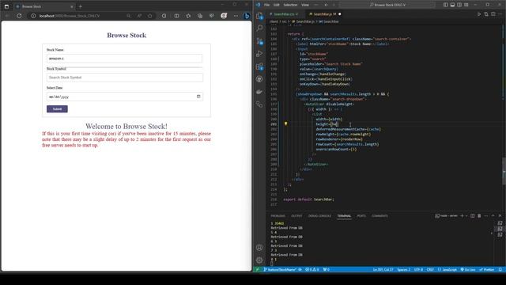Screen dimensions: 506x285
Task: Open the Run and Debug view
Action: point(259,54)
